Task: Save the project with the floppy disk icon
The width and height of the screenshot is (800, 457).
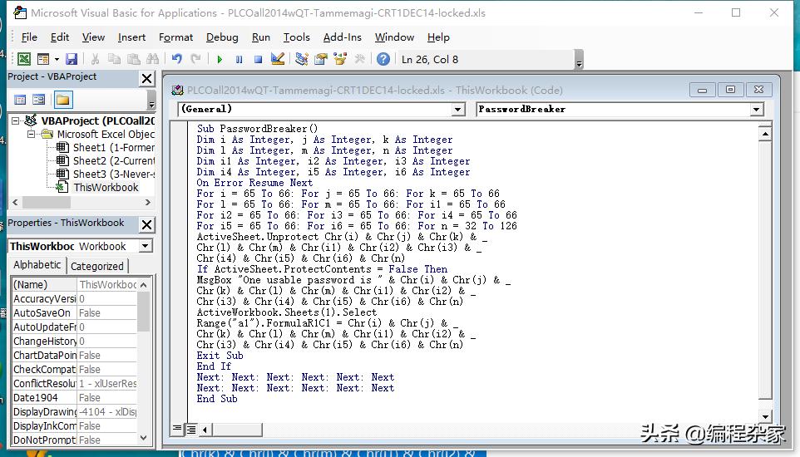Action: [72, 59]
